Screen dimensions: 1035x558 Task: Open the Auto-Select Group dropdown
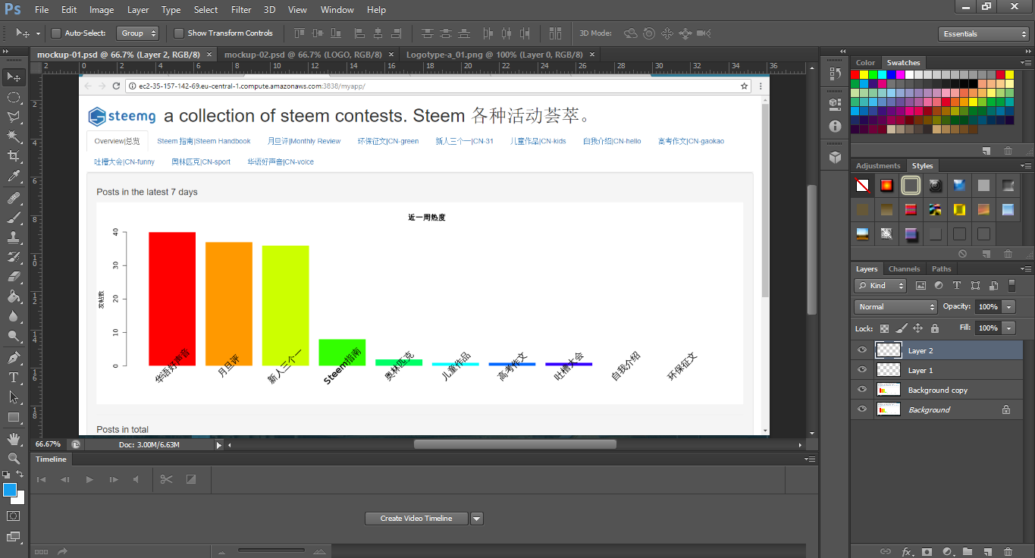(x=137, y=33)
